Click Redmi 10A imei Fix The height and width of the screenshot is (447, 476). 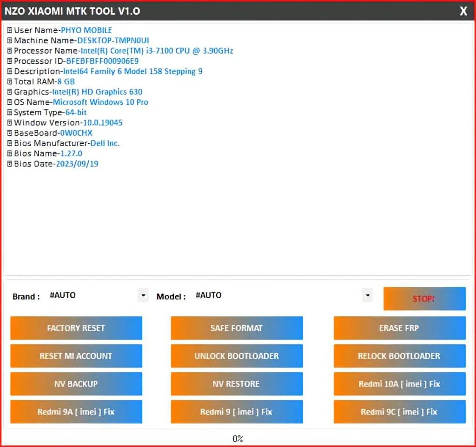point(399,384)
